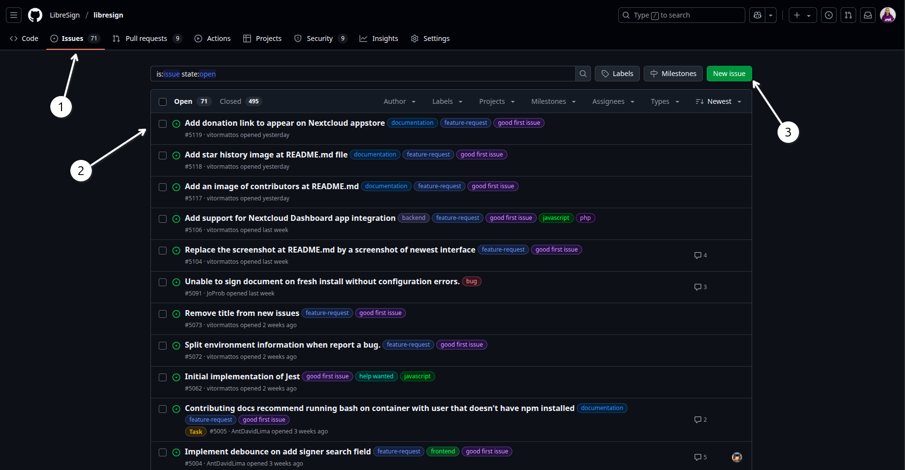Select the checkbox for issue #5106
Screen dimensions: 905x470
point(163,219)
